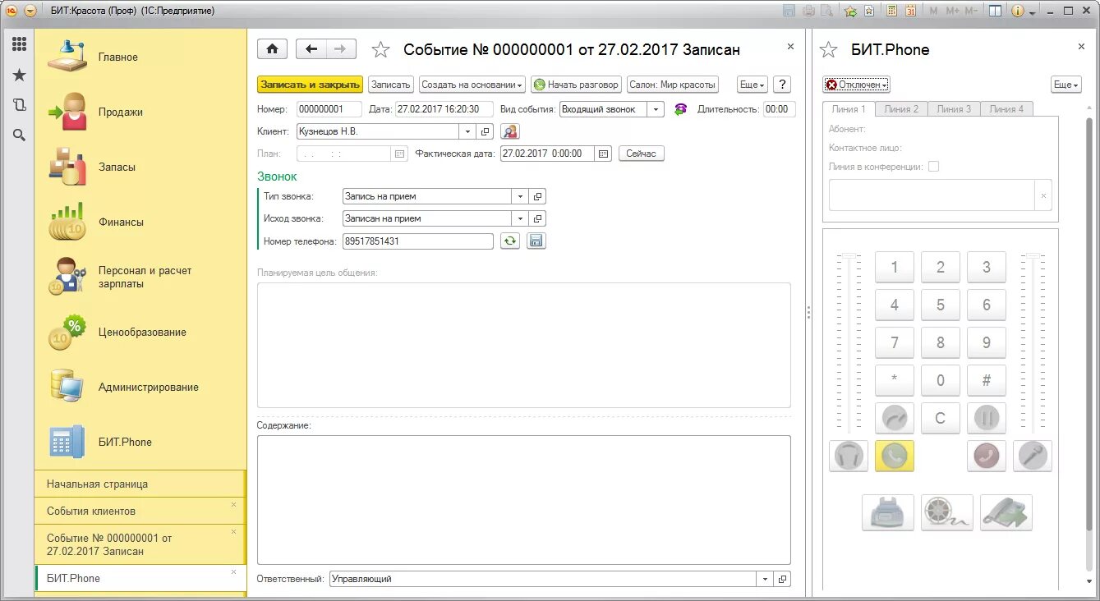The image size is (1100, 601).
Task: Open the Еще menu in the БИТ.Phone panel
Action: (x=1065, y=85)
